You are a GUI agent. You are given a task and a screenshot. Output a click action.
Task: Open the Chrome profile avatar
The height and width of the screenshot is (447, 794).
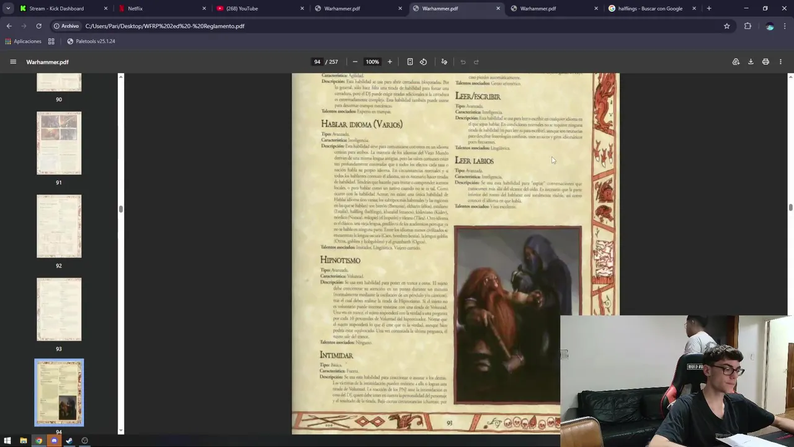coord(770,26)
